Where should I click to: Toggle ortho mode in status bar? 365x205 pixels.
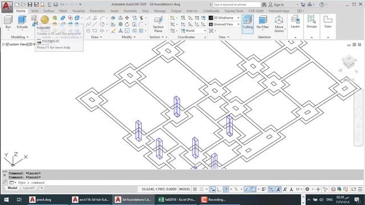[x=219, y=189]
